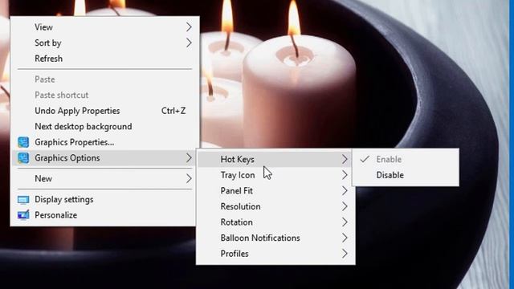Open Graphics Properties...
This screenshot has height=289, width=514.
(x=105, y=142)
